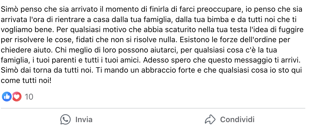Click the words "chiedere aiuto" in the post
311x130 pixels.
22,50
